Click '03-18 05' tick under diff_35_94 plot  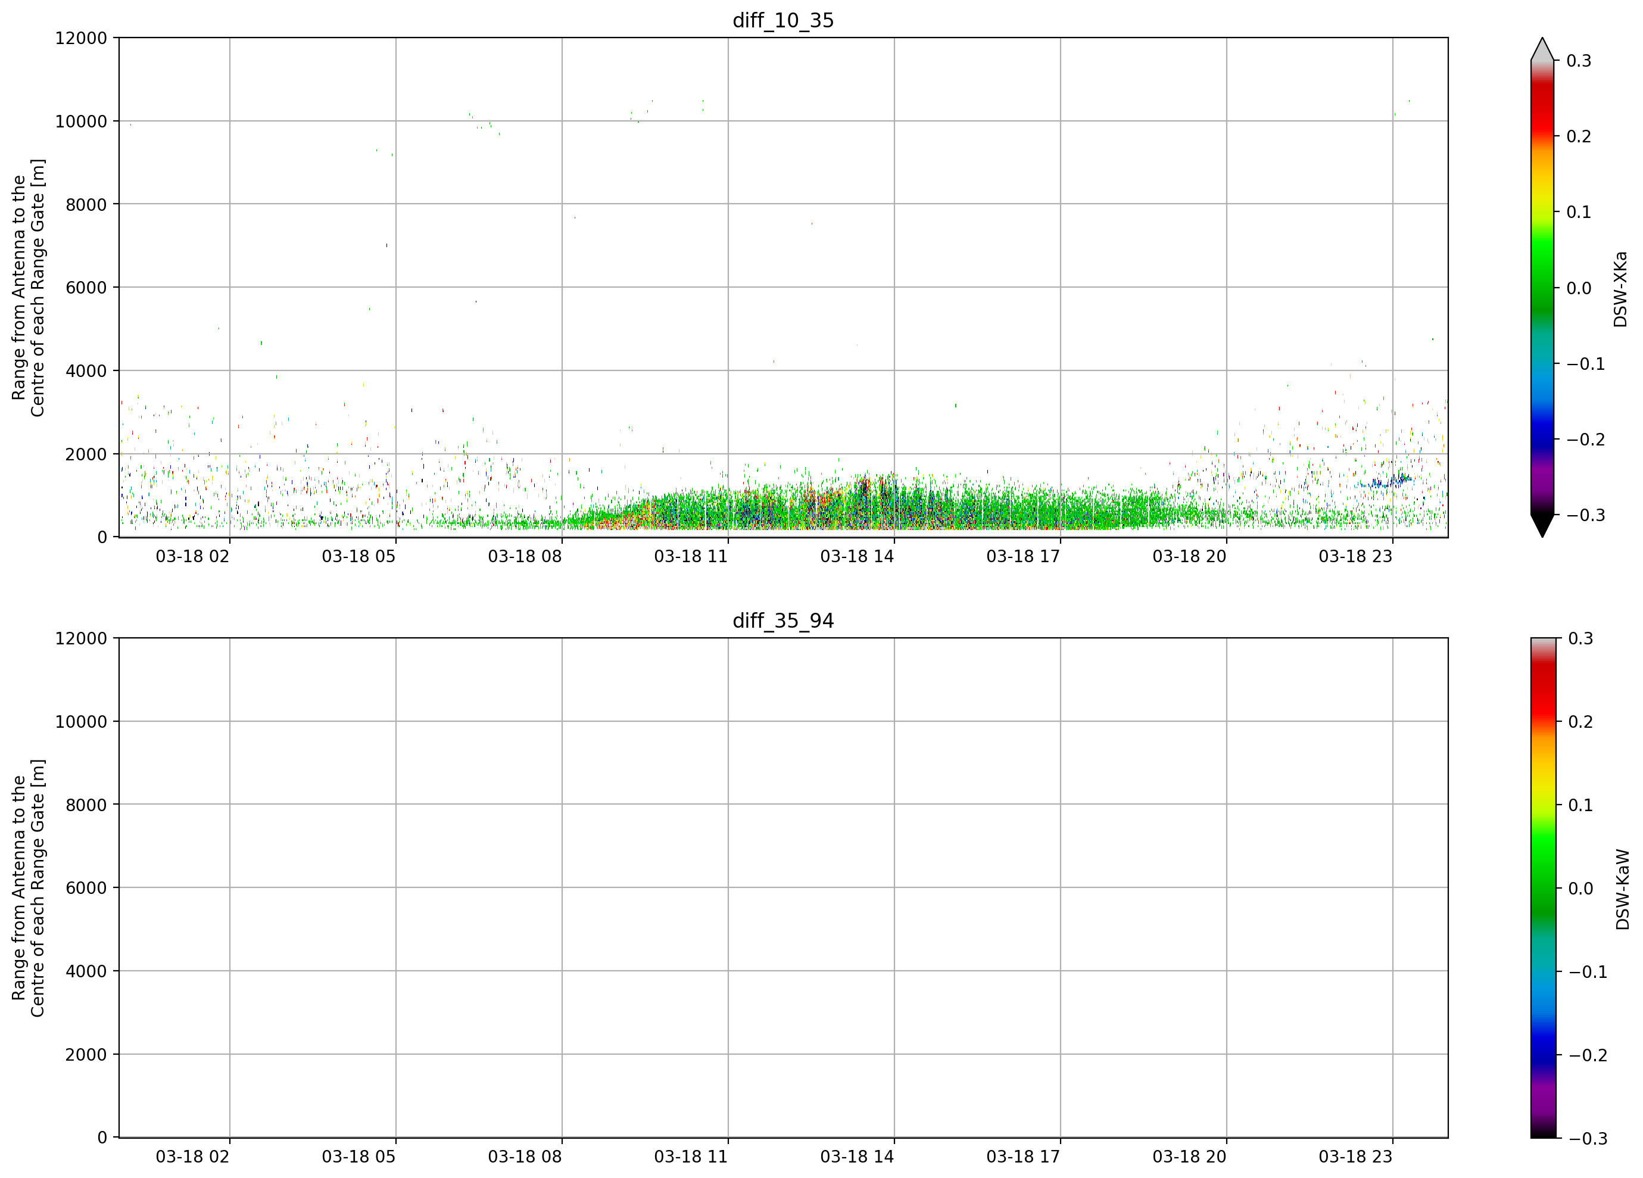click(358, 1157)
